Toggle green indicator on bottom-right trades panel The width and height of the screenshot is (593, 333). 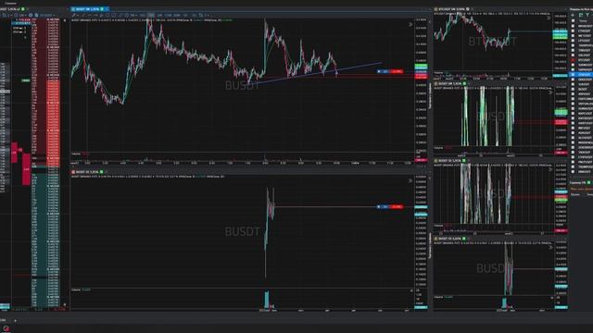pyautogui.click(x=589, y=183)
